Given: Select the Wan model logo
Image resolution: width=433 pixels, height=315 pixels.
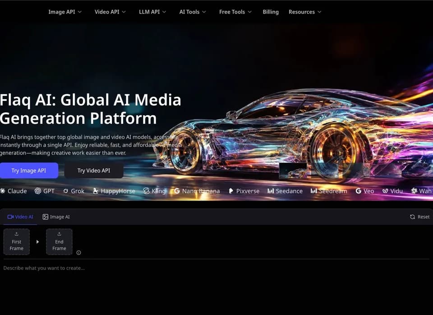Looking at the screenshot, I should (421, 191).
